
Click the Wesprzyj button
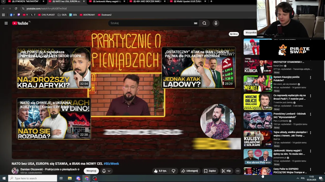point(91,171)
